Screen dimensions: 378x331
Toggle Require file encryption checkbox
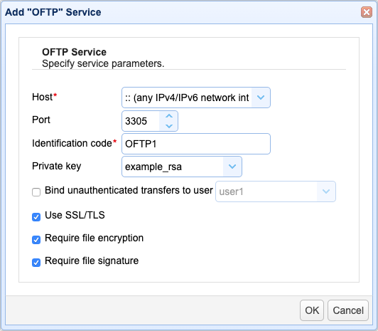click(x=36, y=240)
